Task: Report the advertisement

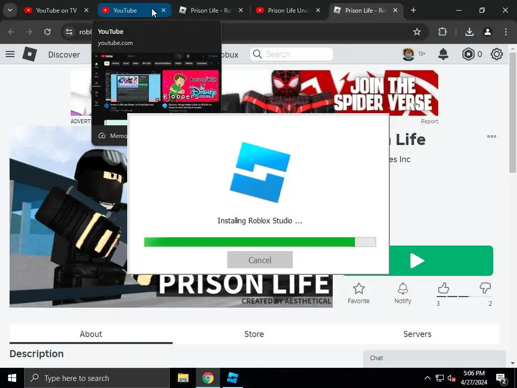Action: [x=429, y=121]
